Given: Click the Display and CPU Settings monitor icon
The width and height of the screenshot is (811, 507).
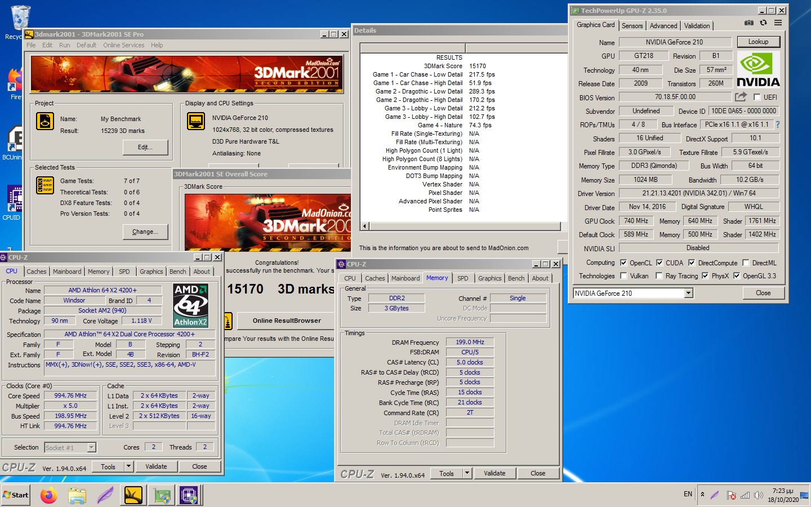Looking at the screenshot, I should coord(196,121).
